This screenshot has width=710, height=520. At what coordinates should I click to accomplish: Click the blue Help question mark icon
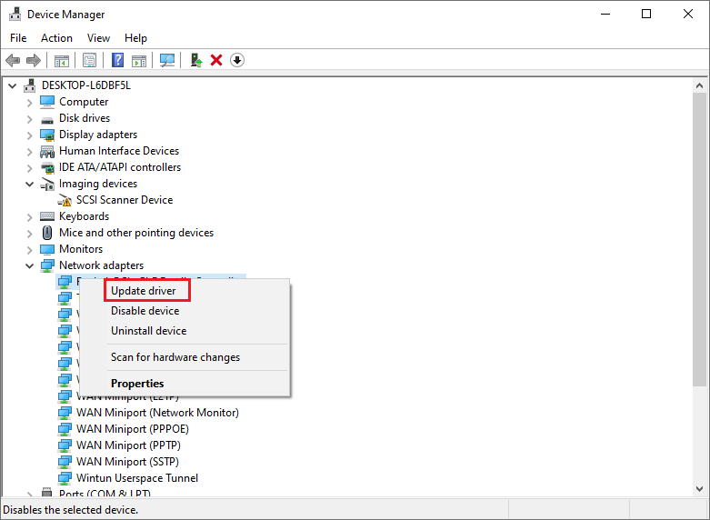point(117,60)
